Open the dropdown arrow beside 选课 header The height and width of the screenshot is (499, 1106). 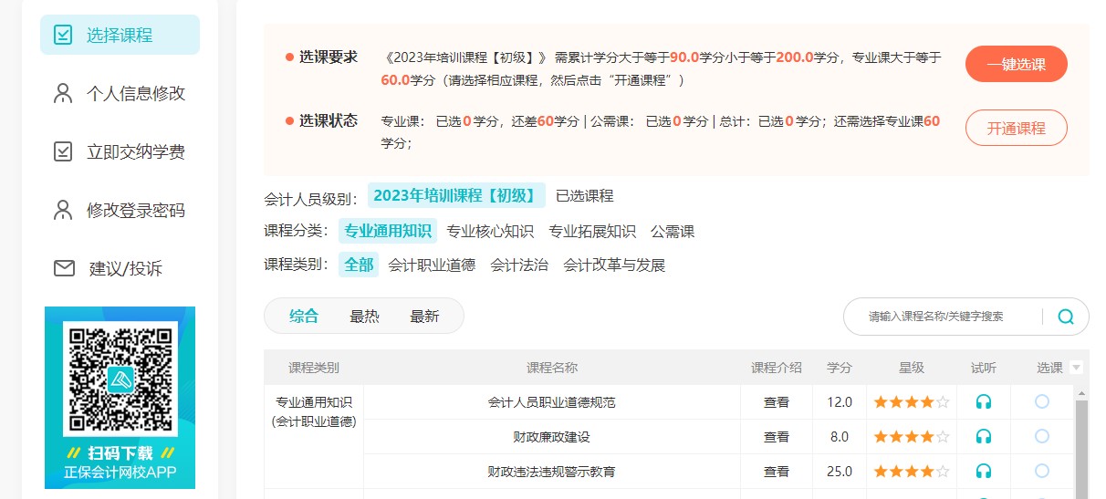1076,368
